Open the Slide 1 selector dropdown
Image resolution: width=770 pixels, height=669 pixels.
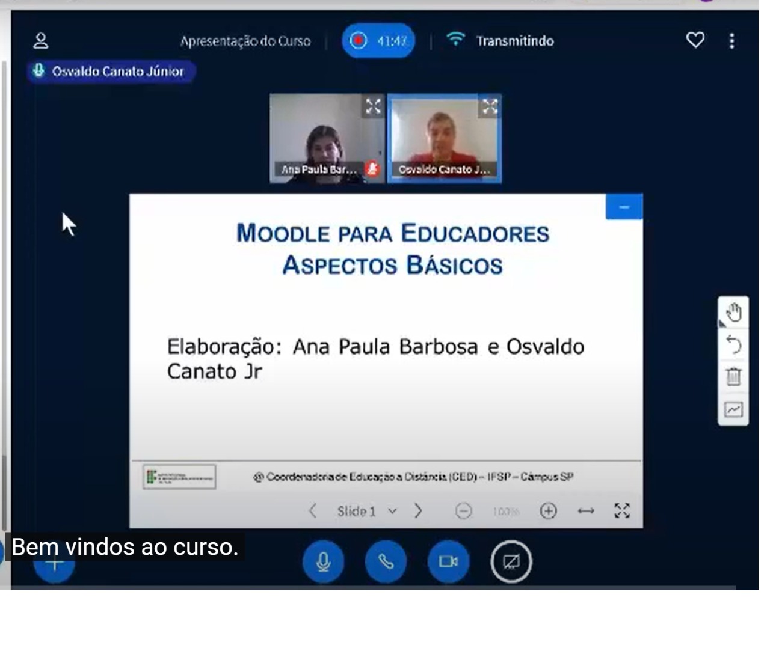pyautogui.click(x=367, y=511)
